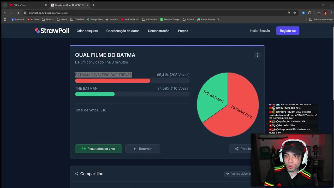This screenshot has width=334, height=188.
Task: Open the tab search dropdown arrow
Action: [5, 5]
